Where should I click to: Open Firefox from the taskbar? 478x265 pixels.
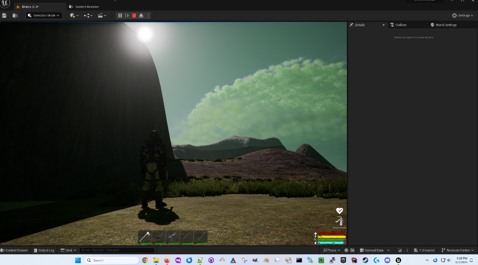[x=167, y=260]
